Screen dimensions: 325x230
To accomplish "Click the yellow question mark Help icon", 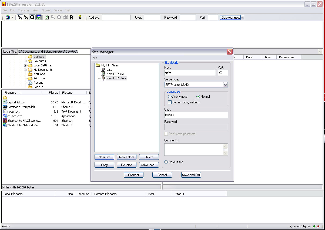I will [80, 17].
